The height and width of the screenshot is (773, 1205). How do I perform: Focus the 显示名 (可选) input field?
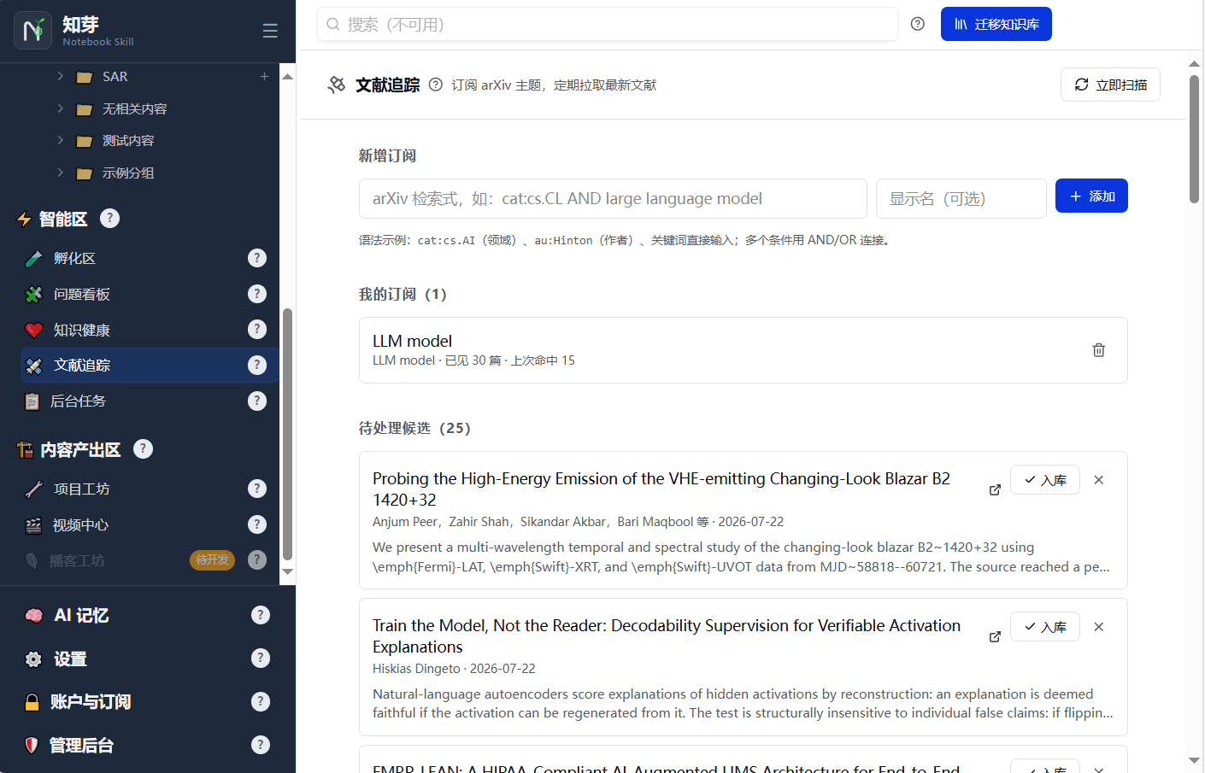tap(961, 198)
